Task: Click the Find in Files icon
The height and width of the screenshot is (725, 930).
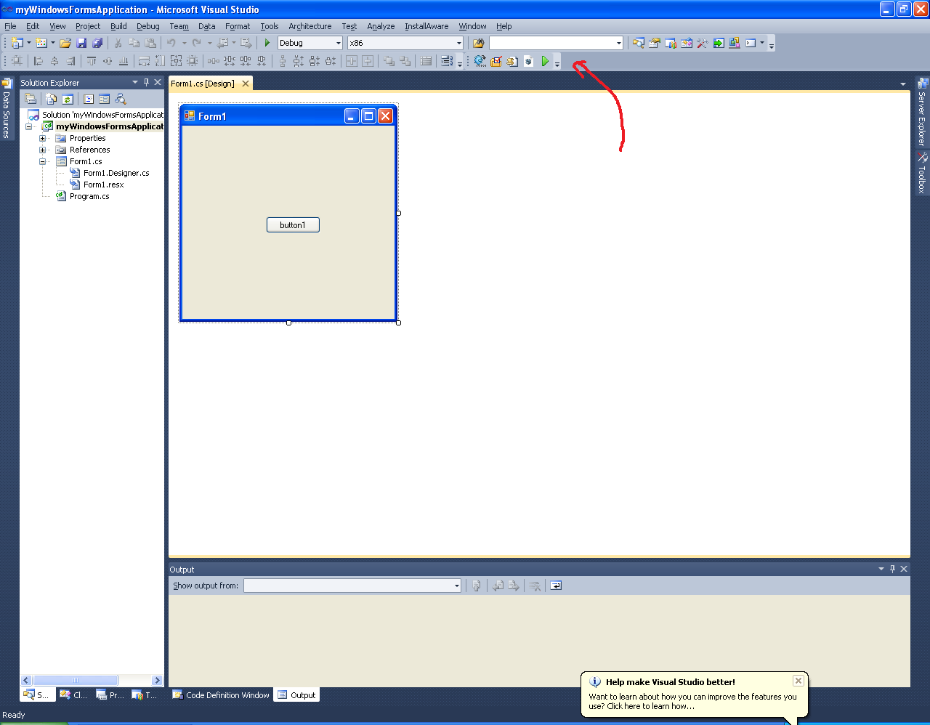Action: point(478,43)
